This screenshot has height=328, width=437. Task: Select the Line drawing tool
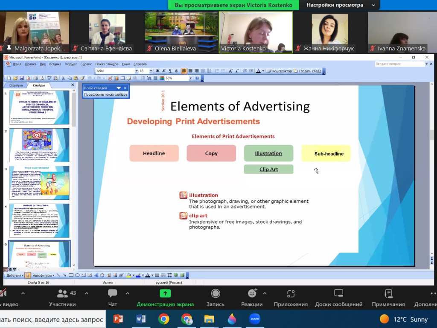click(58, 275)
